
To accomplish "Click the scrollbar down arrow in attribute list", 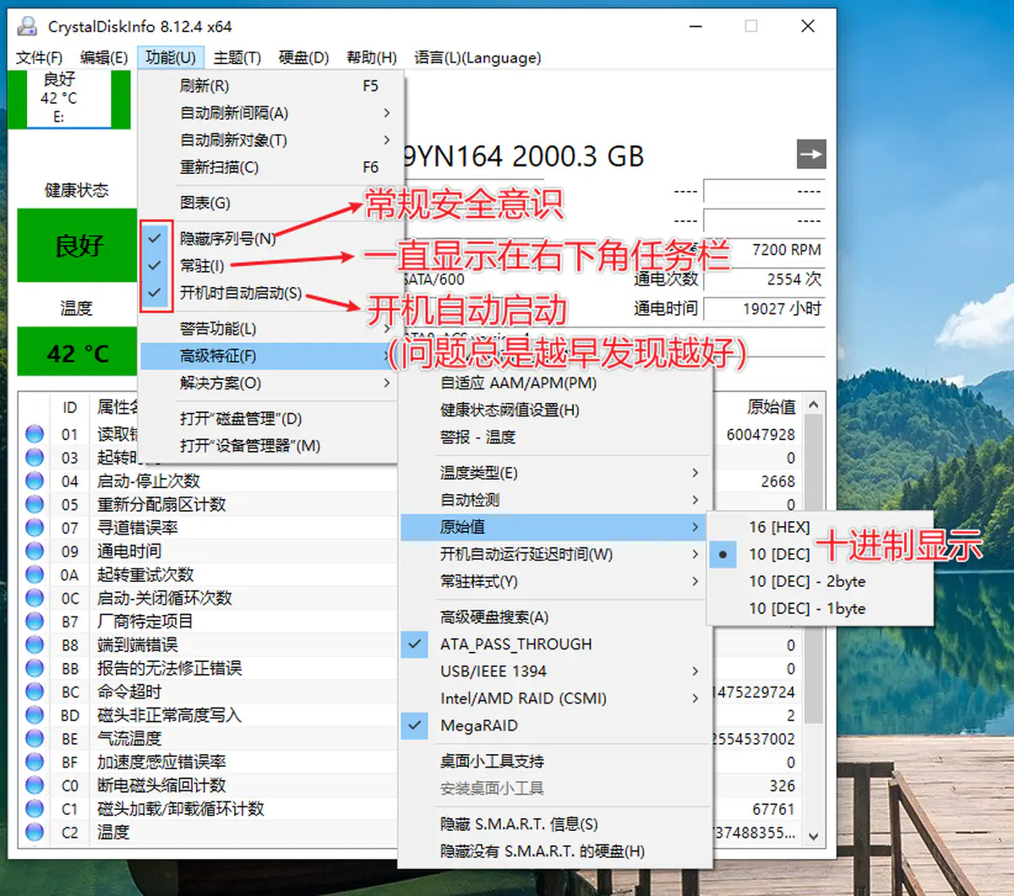I will [x=813, y=836].
